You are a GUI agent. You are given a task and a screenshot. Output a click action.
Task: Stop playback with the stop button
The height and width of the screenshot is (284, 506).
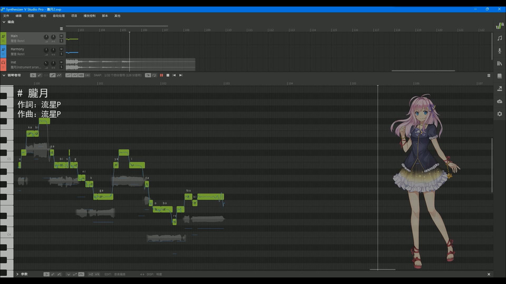(168, 75)
